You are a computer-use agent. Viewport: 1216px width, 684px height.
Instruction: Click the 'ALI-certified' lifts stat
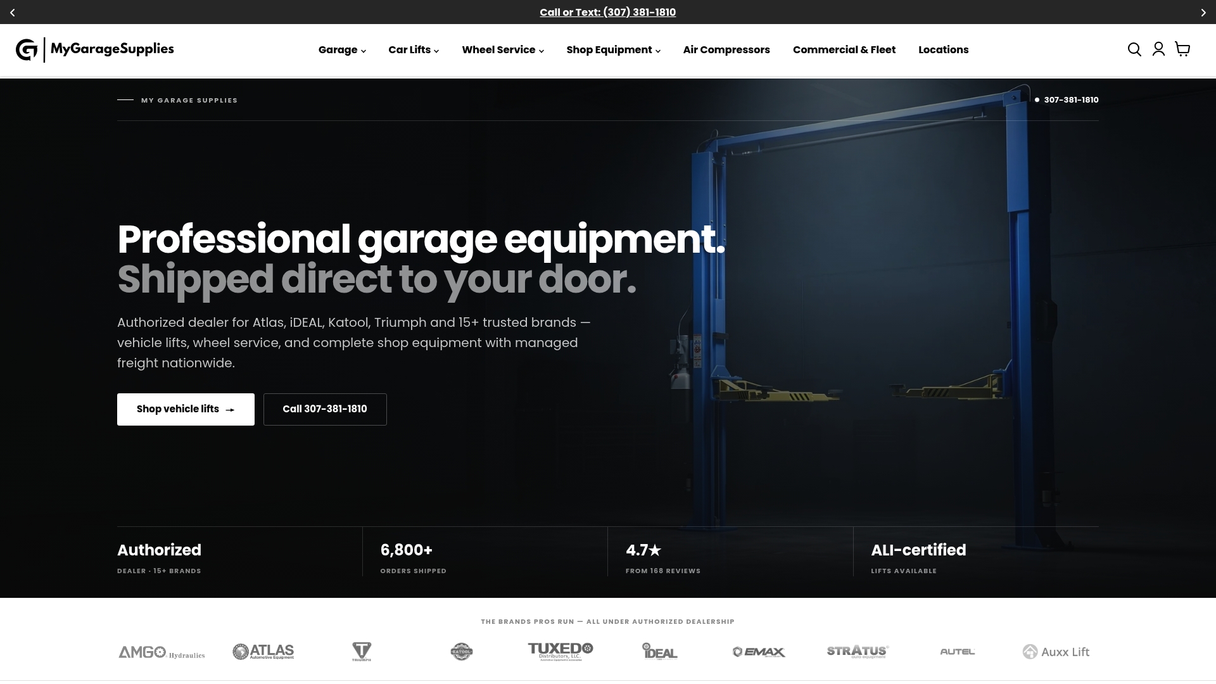point(918,550)
